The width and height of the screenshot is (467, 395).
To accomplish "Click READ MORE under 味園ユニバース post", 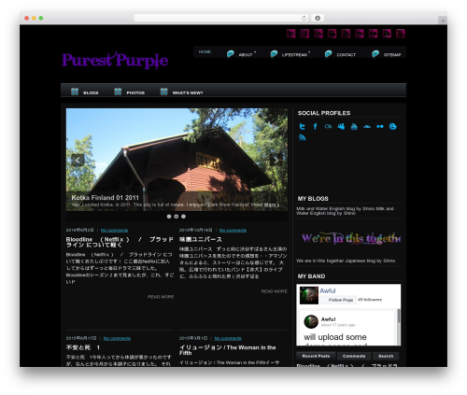I will tap(275, 291).
